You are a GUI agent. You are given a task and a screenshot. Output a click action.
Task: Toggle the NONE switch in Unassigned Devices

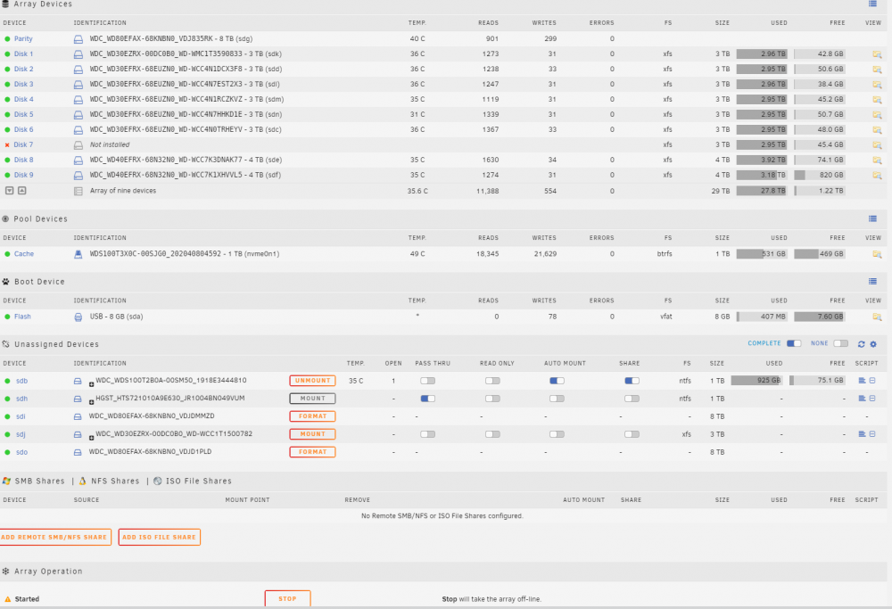pos(841,343)
